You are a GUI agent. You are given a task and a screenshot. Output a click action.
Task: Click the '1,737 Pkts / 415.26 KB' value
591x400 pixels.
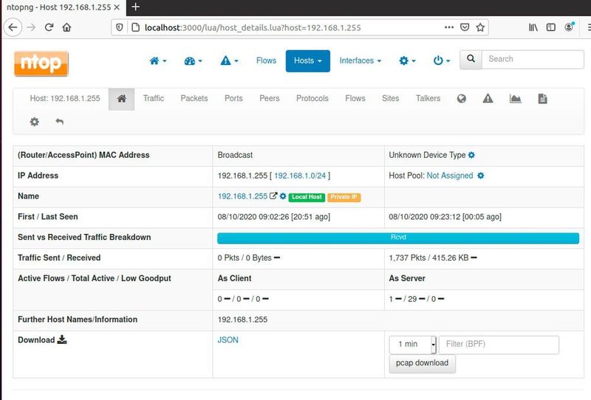(428, 258)
